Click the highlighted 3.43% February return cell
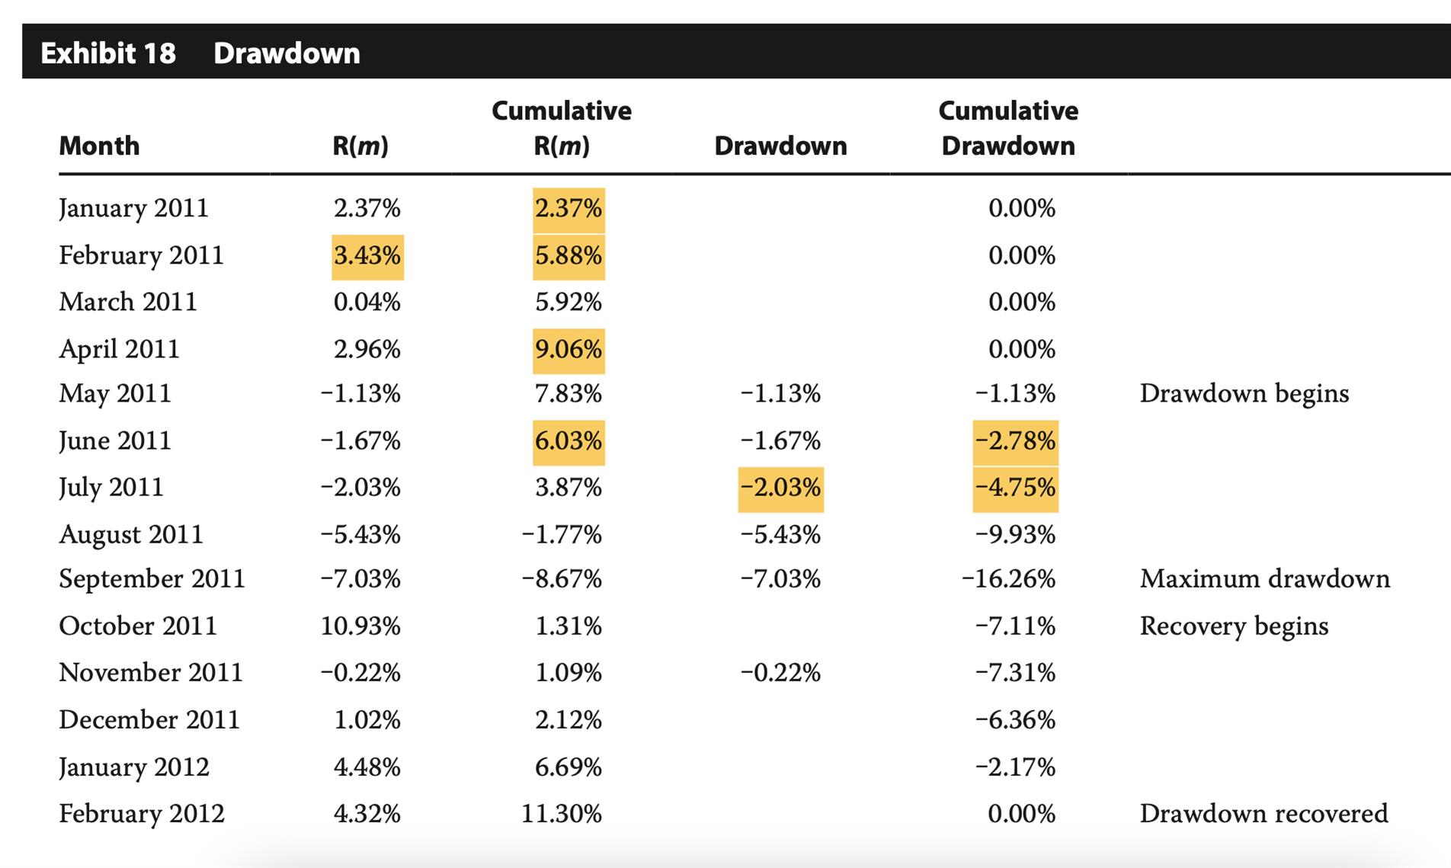Viewport: 1451px width, 868px height. coord(367,256)
